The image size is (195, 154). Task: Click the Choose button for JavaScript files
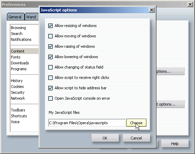click(x=136, y=123)
